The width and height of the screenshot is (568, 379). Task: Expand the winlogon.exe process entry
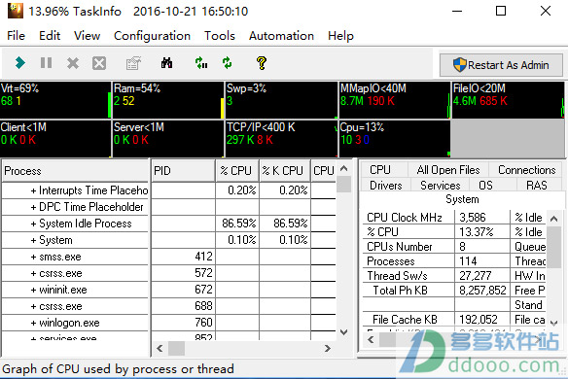coord(33,323)
